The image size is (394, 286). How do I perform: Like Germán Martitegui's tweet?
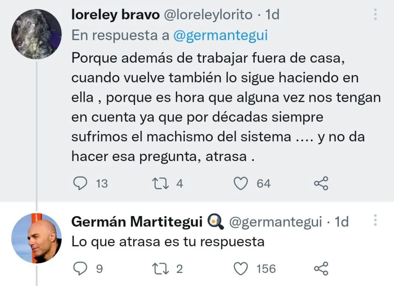[241, 268]
